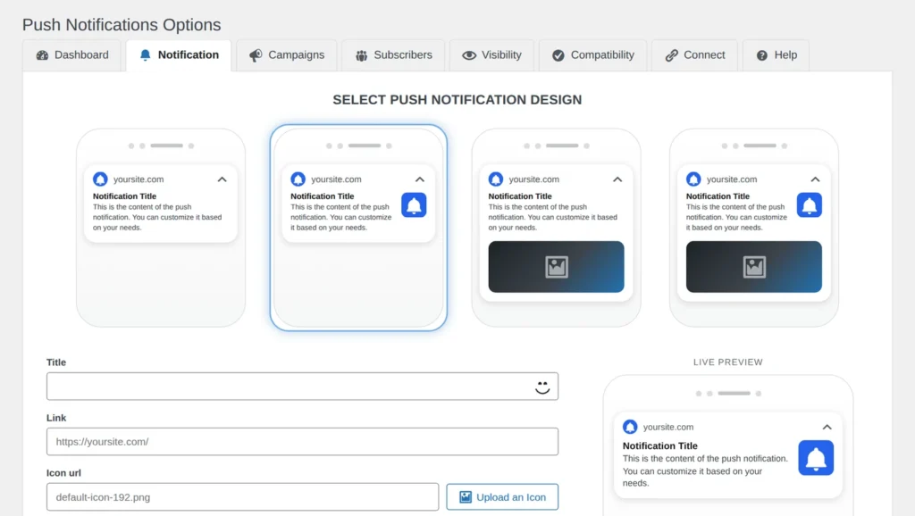The image size is (915, 516).
Task: Click the Link field label
Action: click(56, 418)
